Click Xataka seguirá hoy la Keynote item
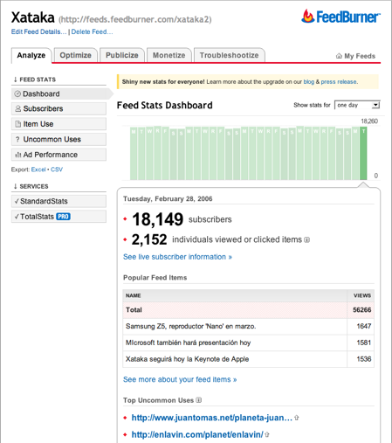Screen dimensions: 392x443 (x=187, y=359)
